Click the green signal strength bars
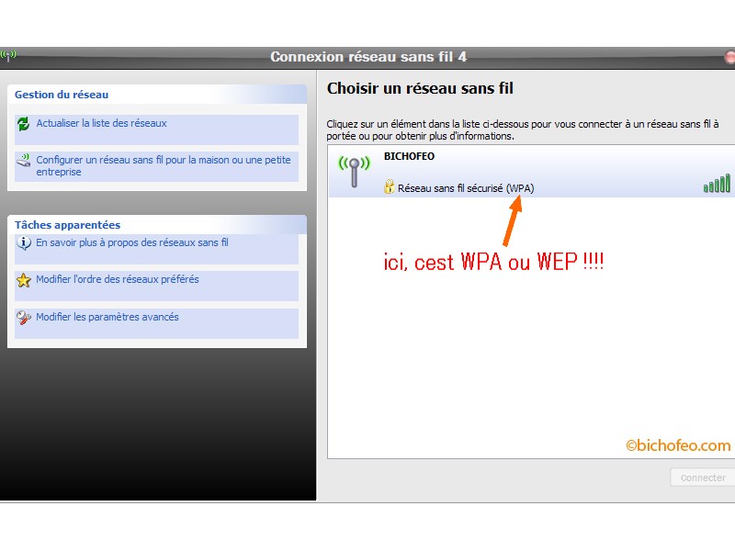 coord(717,184)
